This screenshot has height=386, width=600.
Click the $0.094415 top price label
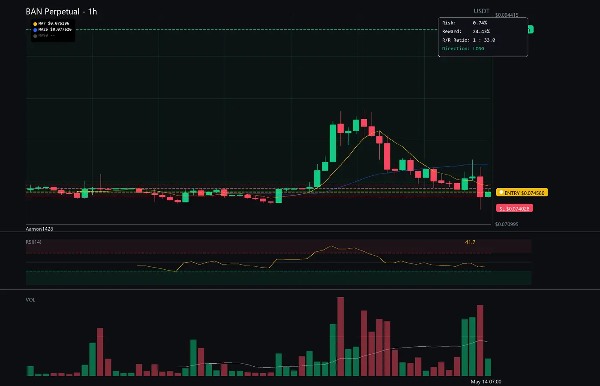pyautogui.click(x=507, y=15)
